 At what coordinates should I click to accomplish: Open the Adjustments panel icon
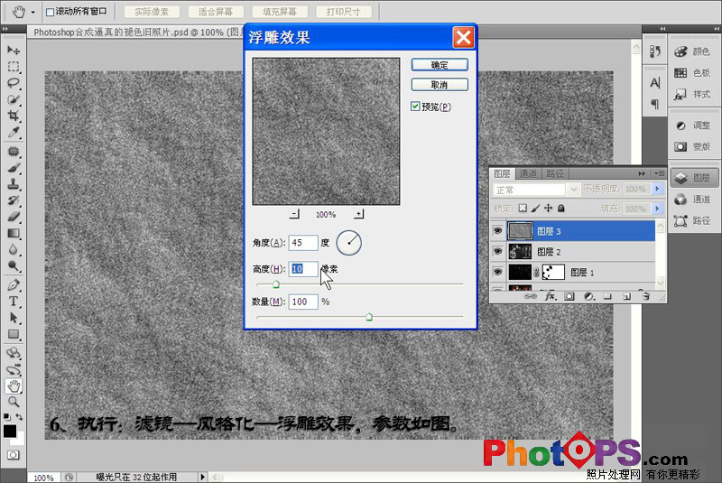pos(680,125)
